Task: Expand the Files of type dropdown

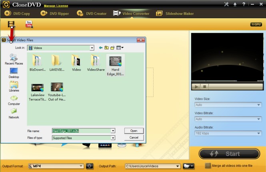Action: 113,138
